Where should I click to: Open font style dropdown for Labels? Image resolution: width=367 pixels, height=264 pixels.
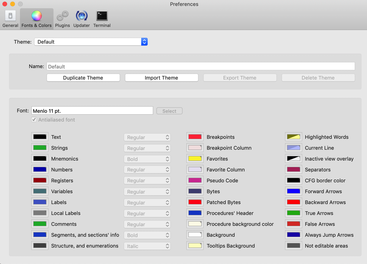click(x=147, y=203)
